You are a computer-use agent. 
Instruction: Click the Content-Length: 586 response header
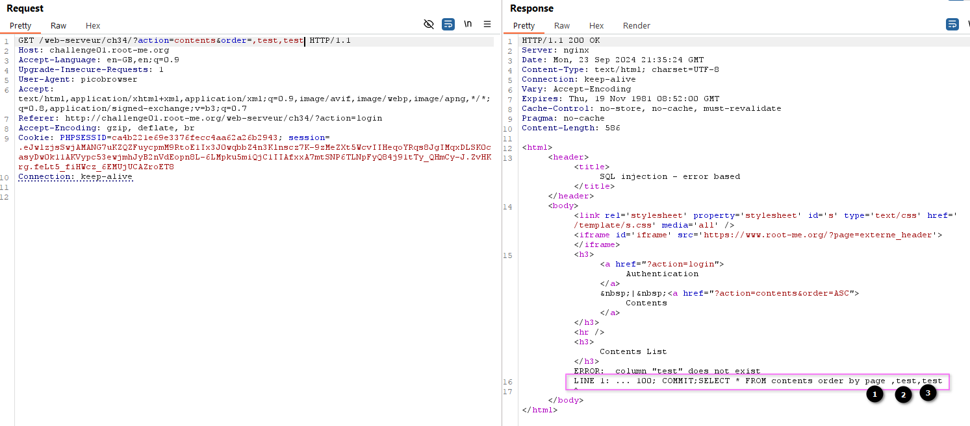point(571,128)
